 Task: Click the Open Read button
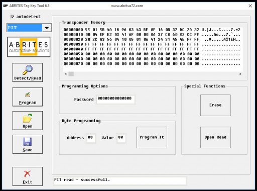pos(215,137)
